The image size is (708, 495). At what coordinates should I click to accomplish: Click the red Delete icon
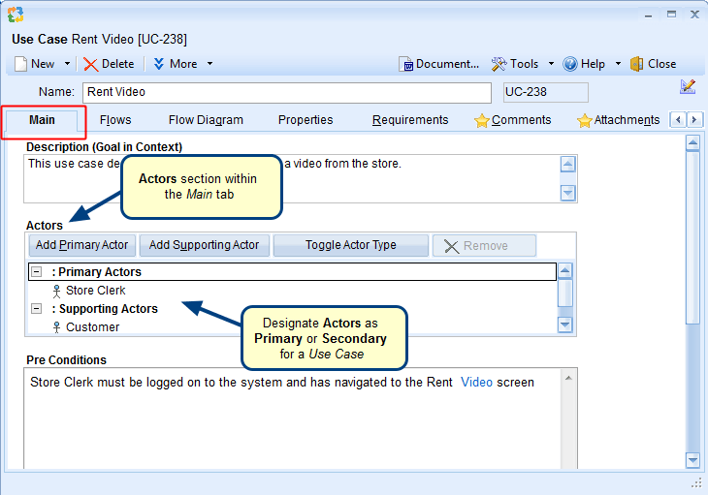[91, 64]
